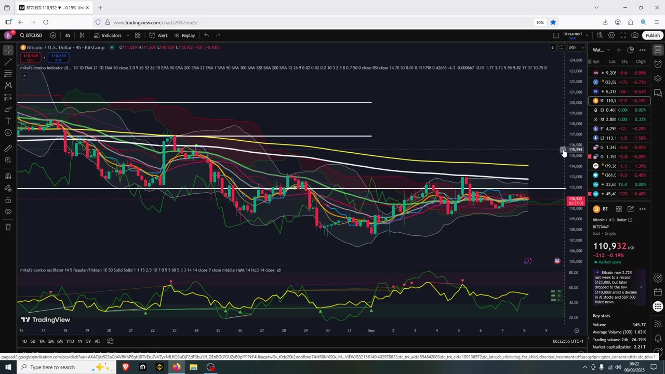The height and width of the screenshot is (374, 665).
Task: Toggle stay in drawing mode
Action: click(8, 188)
